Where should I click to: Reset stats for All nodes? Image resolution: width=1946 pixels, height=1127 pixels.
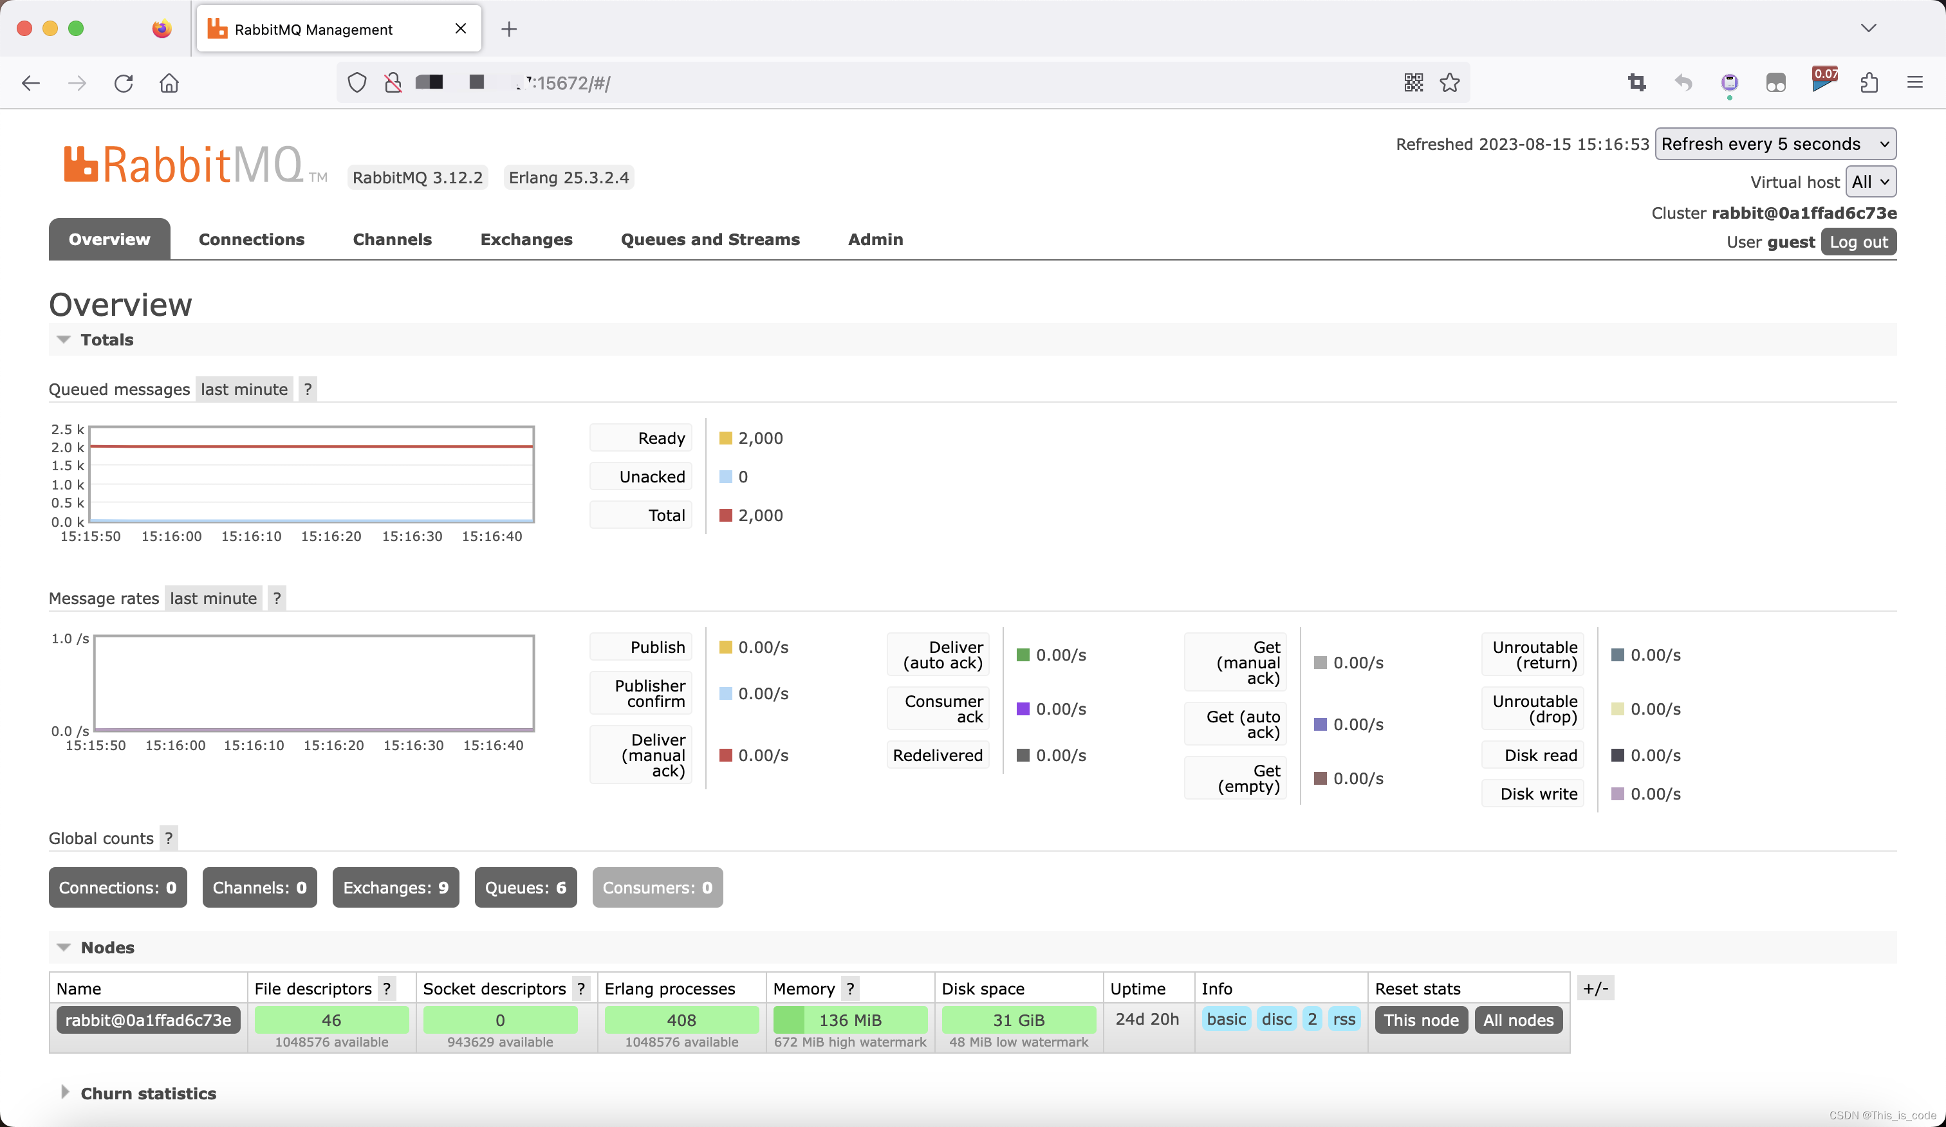click(1518, 1020)
